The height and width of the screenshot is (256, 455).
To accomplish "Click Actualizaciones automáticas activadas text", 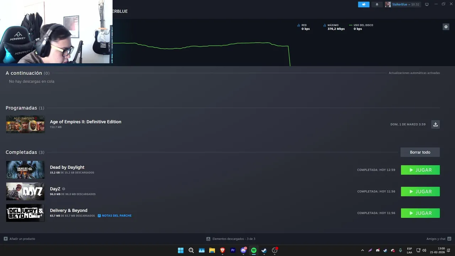I will pyautogui.click(x=414, y=73).
